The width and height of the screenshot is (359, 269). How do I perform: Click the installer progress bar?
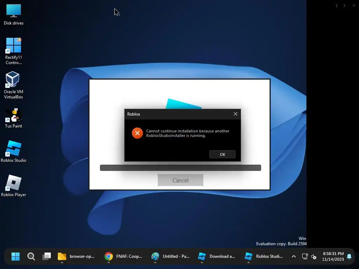pyautogui.click(x=181, y=168)
